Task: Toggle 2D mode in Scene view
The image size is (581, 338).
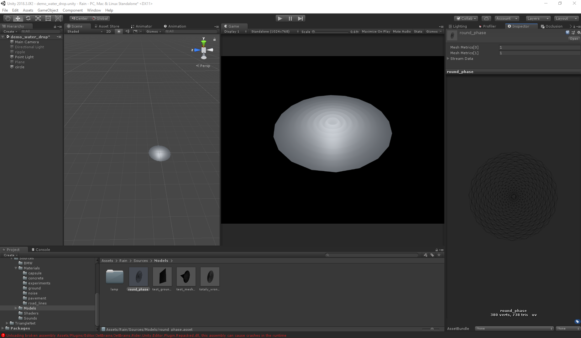Action: coord(108,31)
